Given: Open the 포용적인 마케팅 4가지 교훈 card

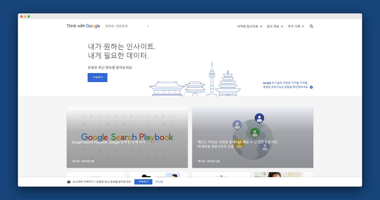Looking at the screenshot, I should [253, 137].
